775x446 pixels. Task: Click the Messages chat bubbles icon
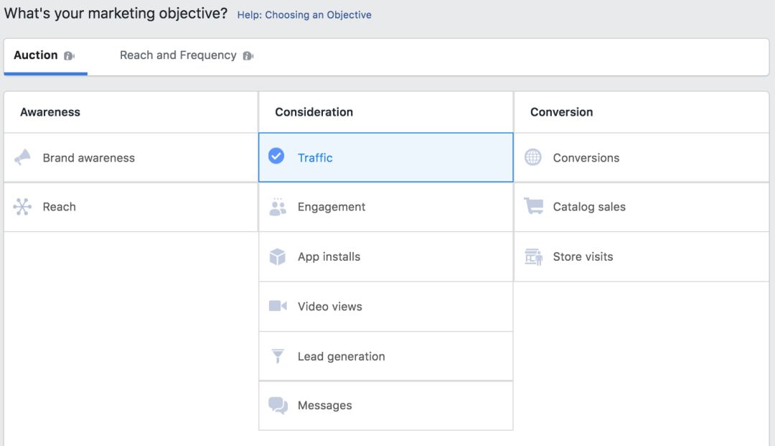[278, 406]
